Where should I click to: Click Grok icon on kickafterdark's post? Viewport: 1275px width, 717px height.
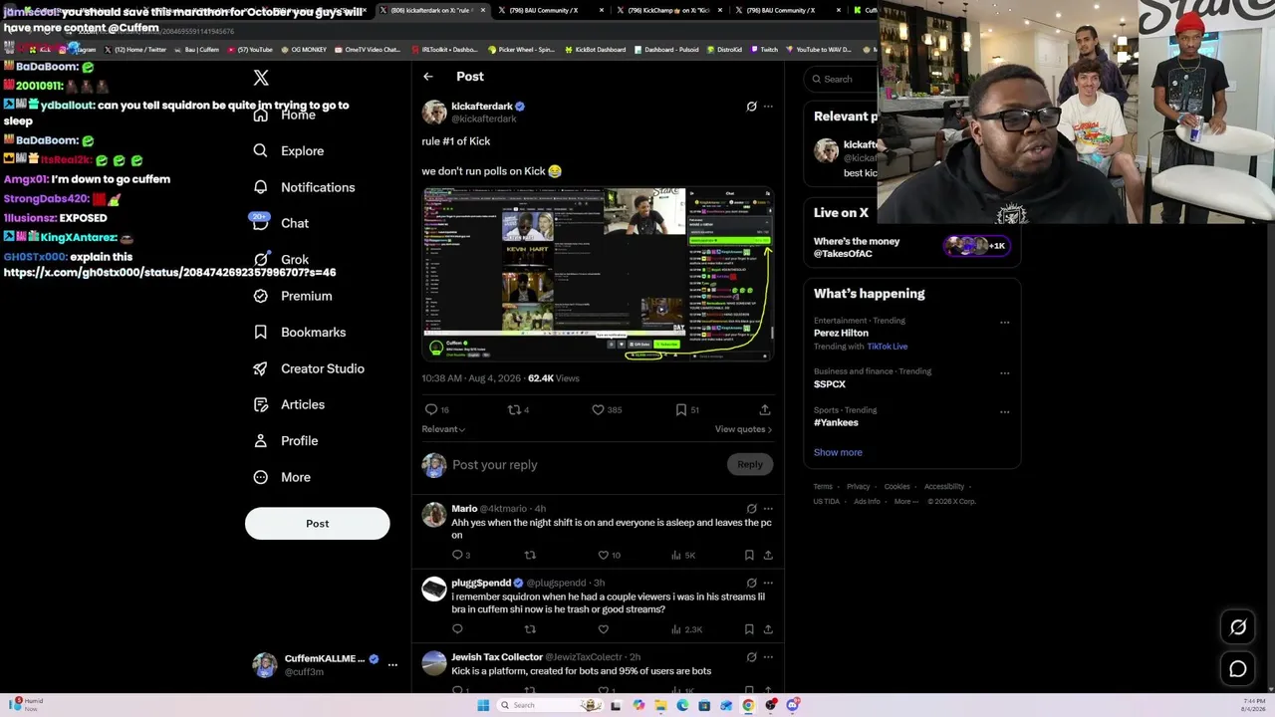pyautogui.click(x=752, y=107)
